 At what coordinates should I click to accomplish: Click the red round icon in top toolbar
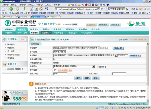coord(86,5)
